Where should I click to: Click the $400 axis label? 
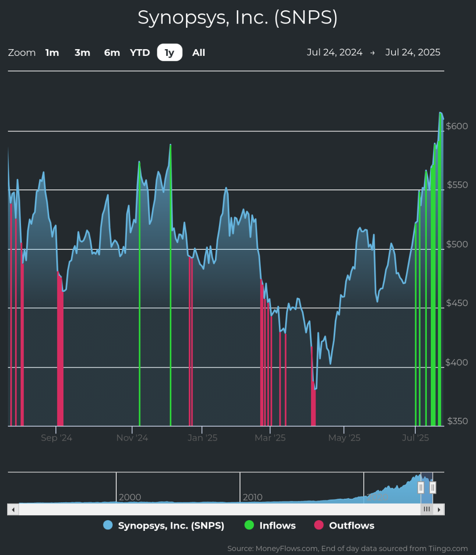coord(457,362)
